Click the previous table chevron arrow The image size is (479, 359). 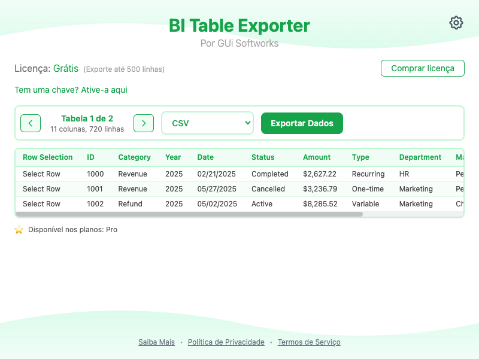[31, 123]
